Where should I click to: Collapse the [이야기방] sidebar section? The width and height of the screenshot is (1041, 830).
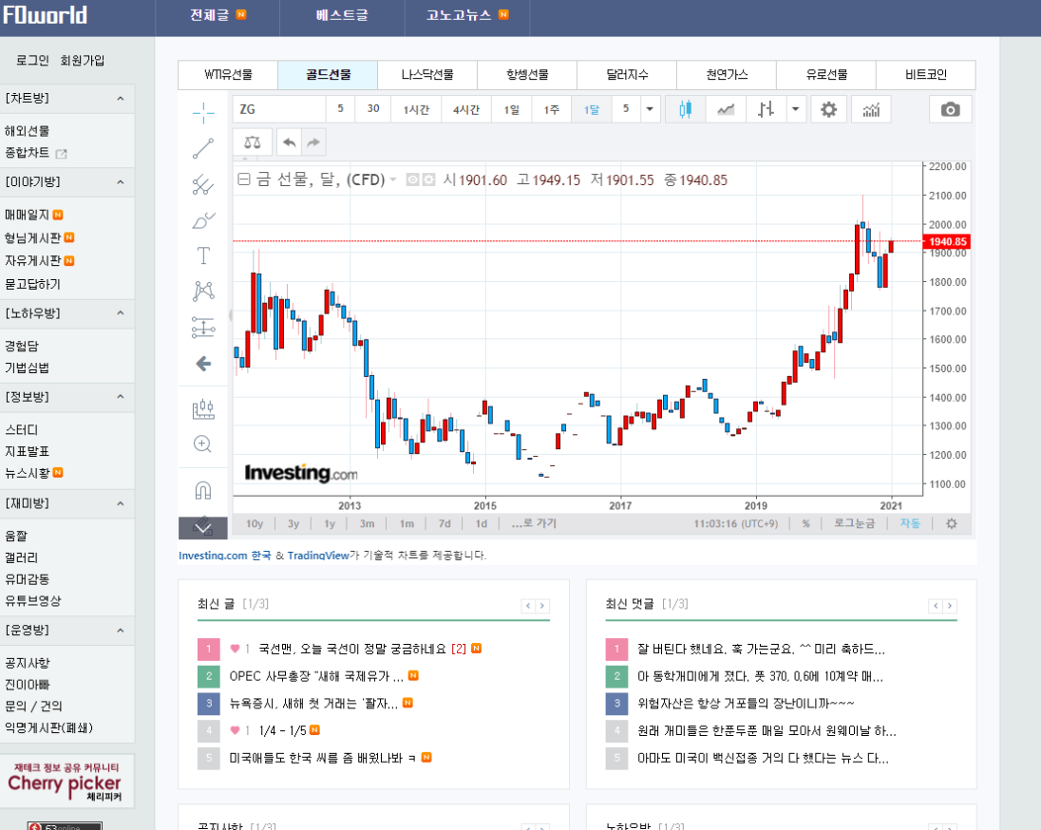pyautogui.click(x=121, y=182)
